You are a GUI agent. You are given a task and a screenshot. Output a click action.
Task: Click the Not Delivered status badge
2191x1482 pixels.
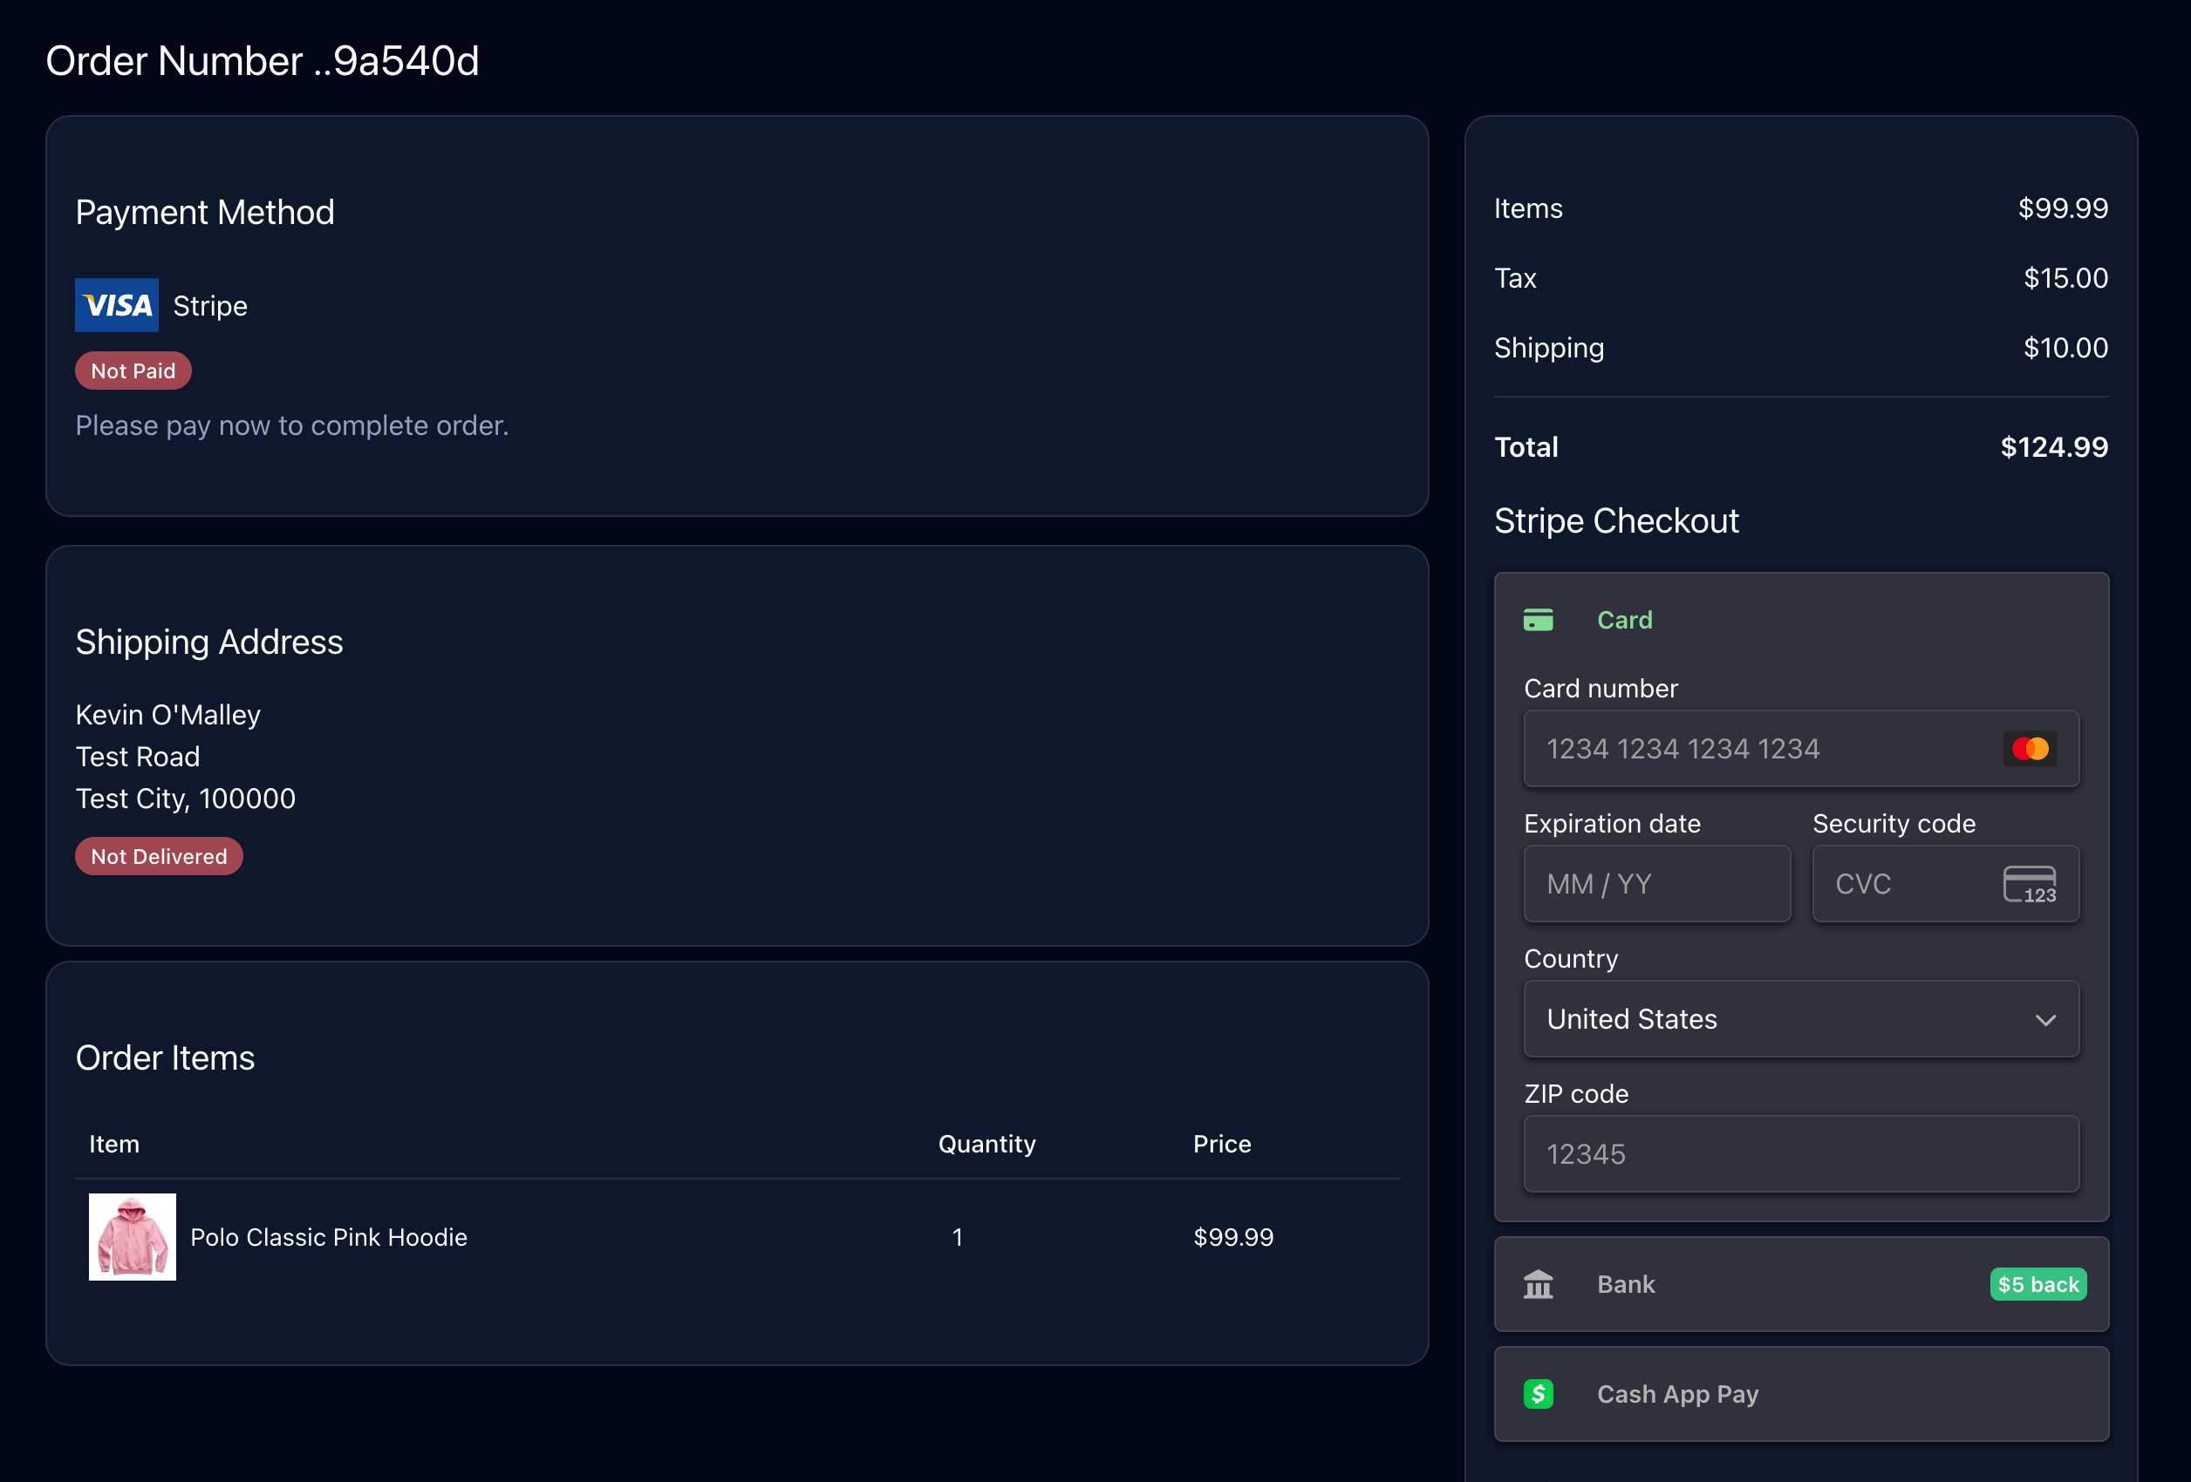click(x=159, y=856)
